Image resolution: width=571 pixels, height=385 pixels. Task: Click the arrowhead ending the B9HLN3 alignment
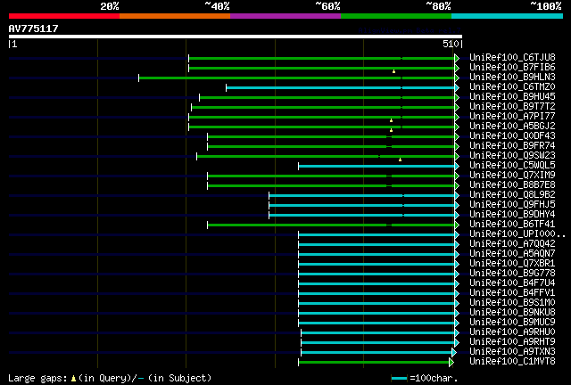pos(457,78)
